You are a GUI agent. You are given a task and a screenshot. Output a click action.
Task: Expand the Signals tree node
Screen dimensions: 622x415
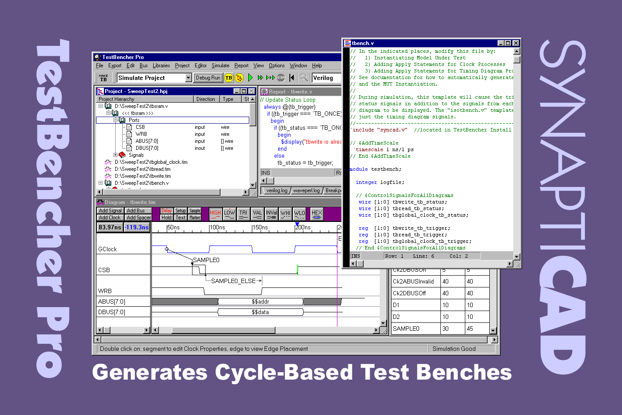tap(115, 155)
